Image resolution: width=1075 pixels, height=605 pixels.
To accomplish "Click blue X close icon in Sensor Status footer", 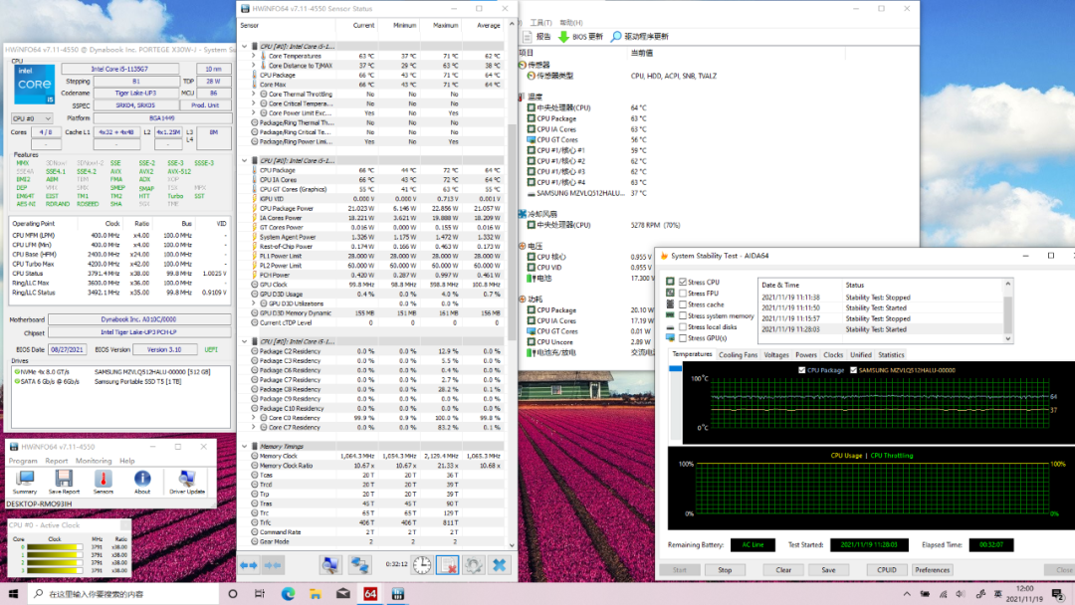I will [499, 564].
